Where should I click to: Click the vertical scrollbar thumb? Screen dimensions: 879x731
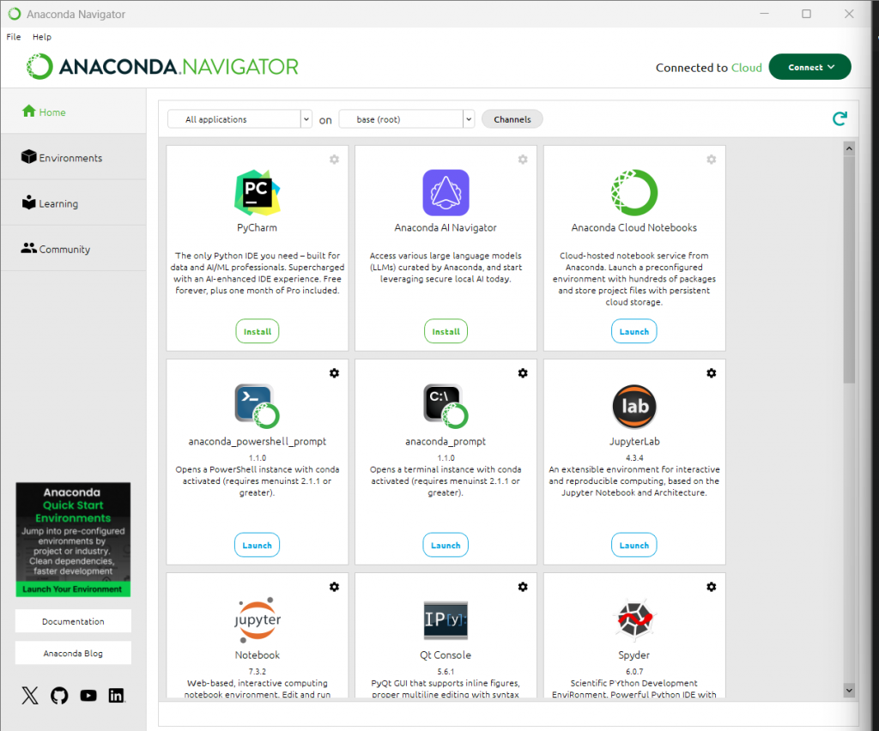point(849,269)
